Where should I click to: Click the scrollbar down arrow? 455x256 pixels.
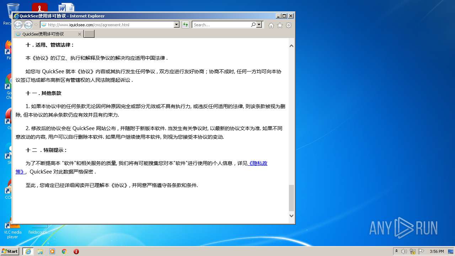[x=291, y=215]
